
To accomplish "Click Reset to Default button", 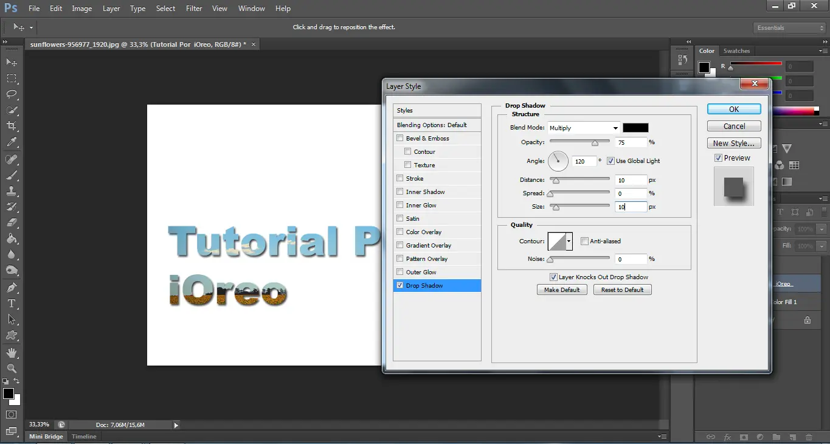I will point(622,290).
